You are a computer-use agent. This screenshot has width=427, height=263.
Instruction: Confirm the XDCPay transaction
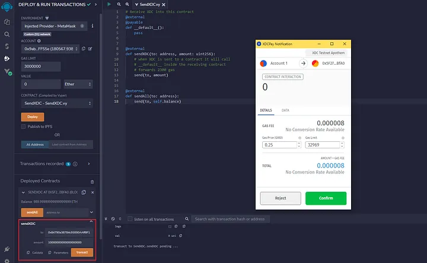pyautogui.click(x=326, y=198)
